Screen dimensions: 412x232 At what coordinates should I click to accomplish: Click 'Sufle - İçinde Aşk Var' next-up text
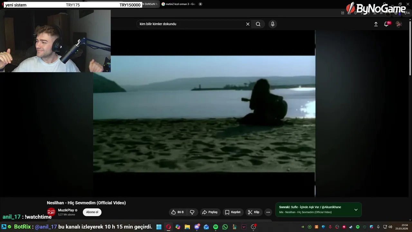310,207
